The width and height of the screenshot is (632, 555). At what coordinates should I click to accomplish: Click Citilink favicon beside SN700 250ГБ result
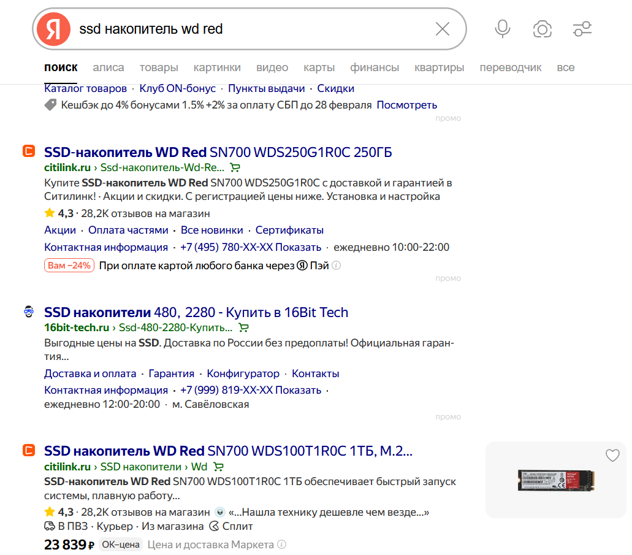pos(29,151)
